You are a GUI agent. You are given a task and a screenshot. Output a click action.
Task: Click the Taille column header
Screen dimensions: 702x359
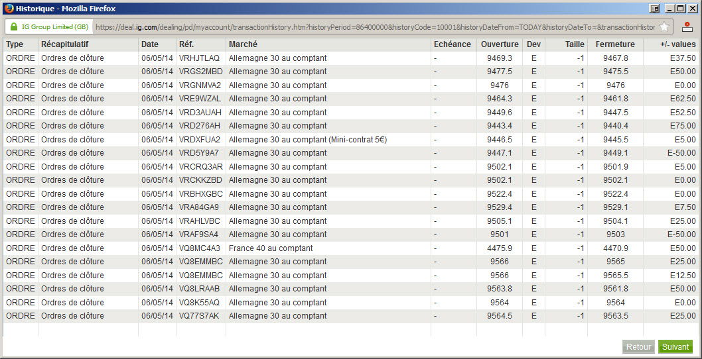click(575, 44)
